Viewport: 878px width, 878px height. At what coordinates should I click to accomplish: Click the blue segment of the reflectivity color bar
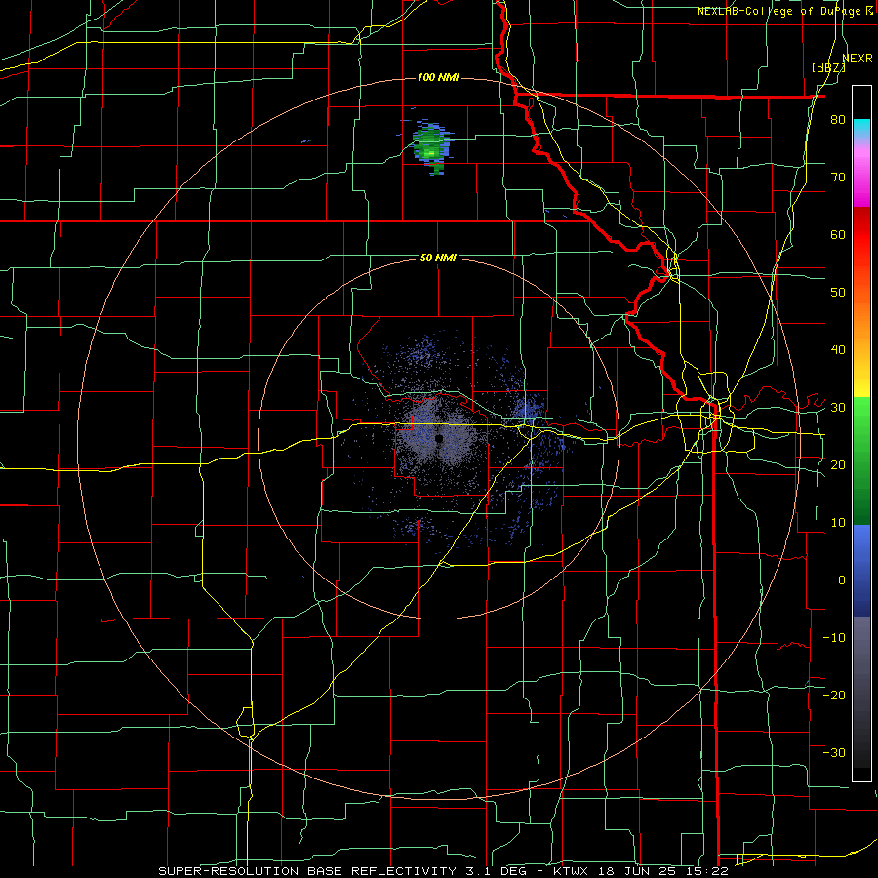click(x=861, y=570)
